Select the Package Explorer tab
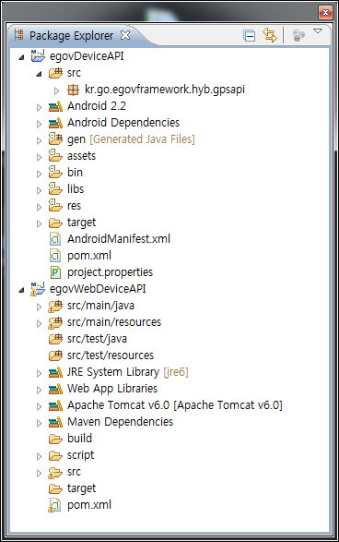 click(71, 36)
